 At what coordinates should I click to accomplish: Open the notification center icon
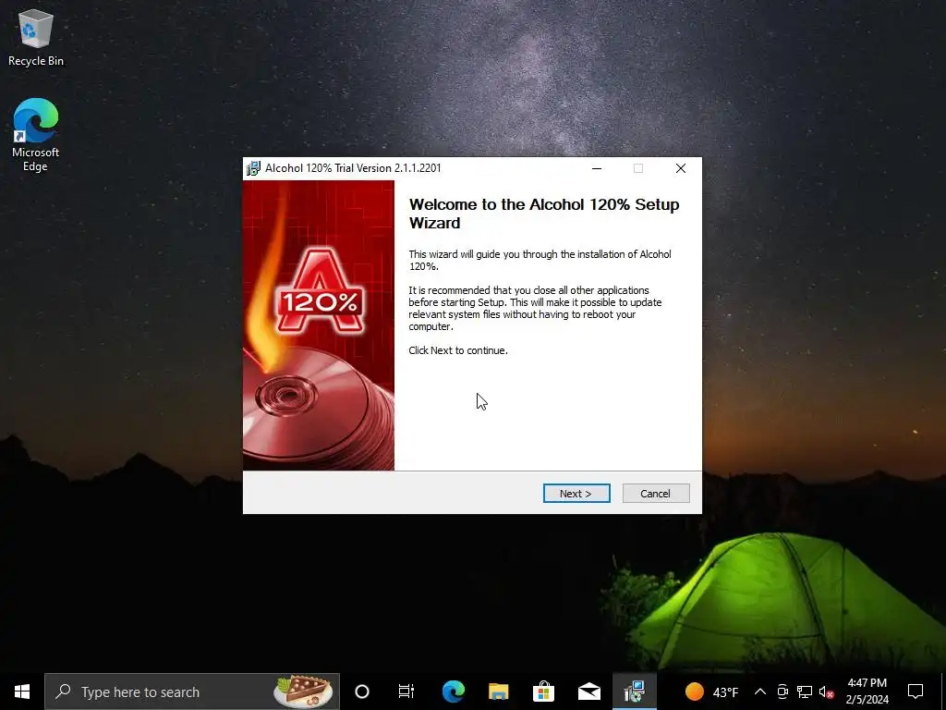[916, 692]
